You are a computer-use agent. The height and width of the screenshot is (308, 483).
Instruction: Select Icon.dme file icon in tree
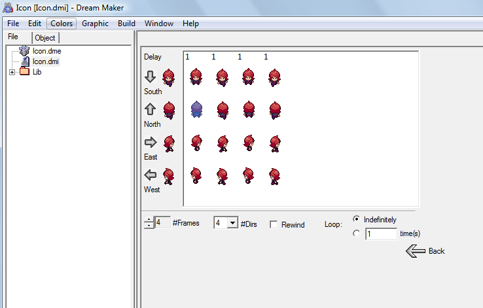click(25, 50)
